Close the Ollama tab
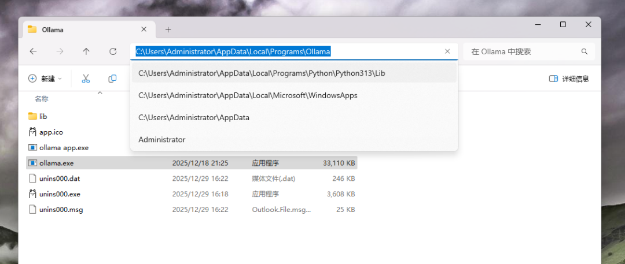Image resolution: width=625 pixels, height=264 pixels. [x=144, y=29]
